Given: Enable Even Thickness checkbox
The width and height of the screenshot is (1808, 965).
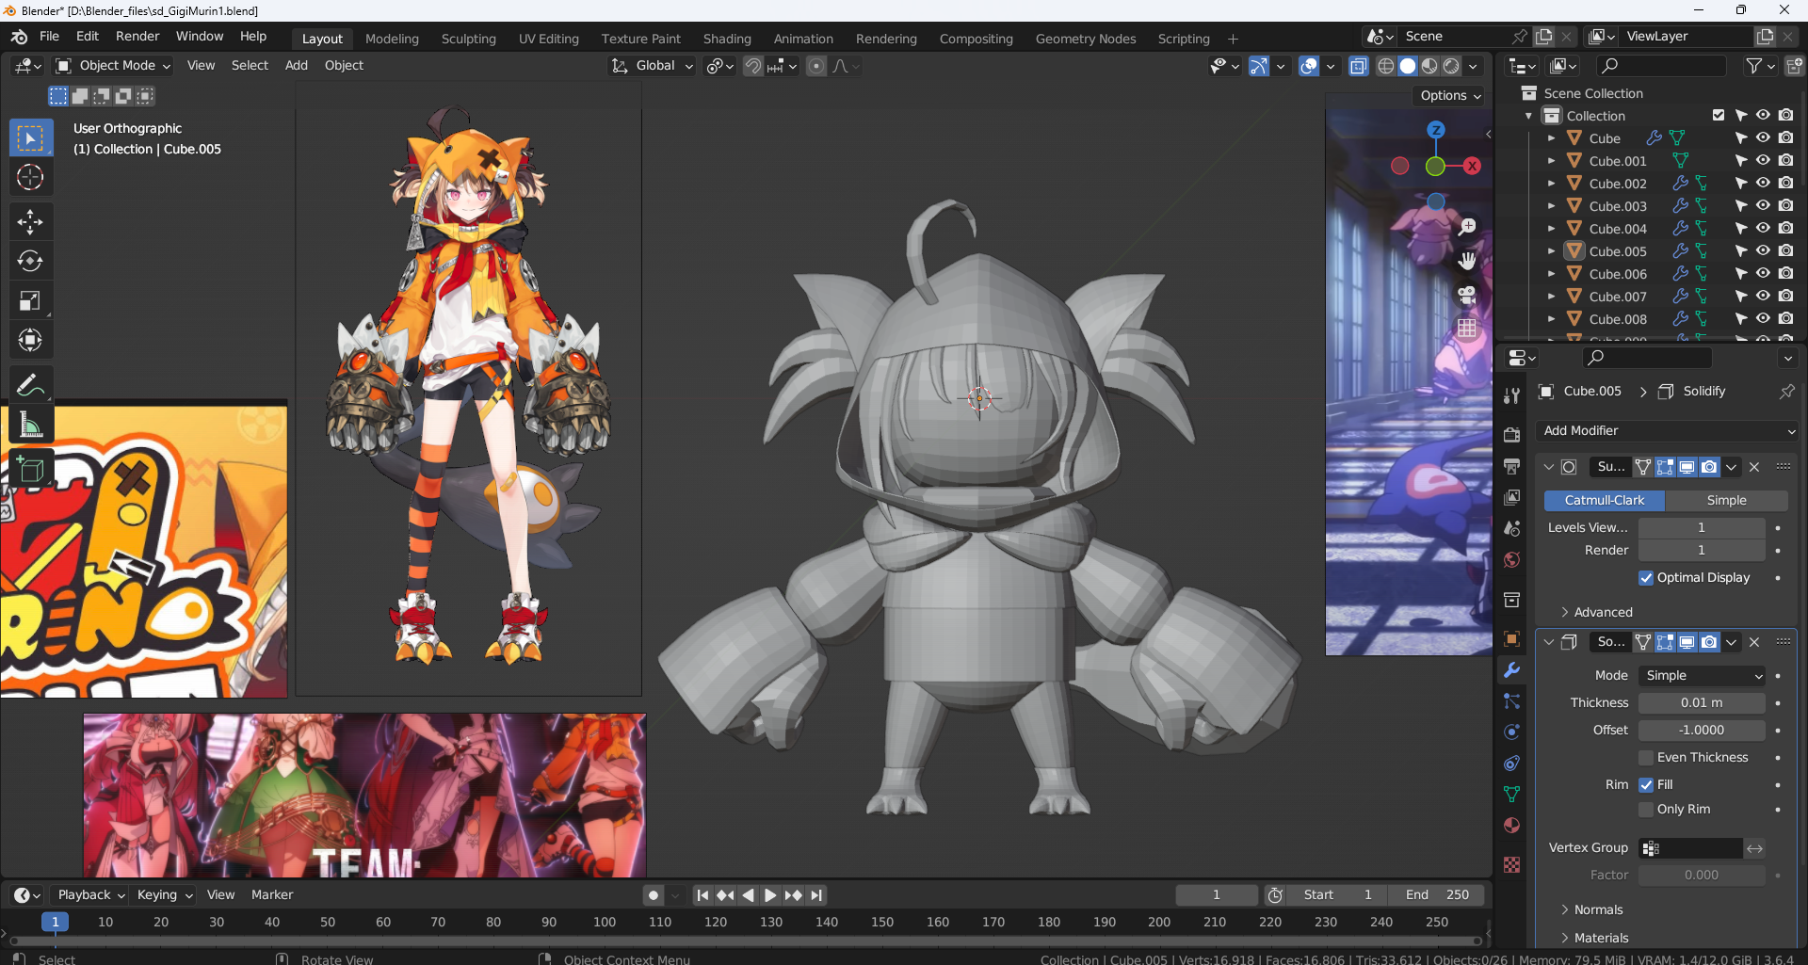Looking at the screenshot, I should click(1646, 758).
